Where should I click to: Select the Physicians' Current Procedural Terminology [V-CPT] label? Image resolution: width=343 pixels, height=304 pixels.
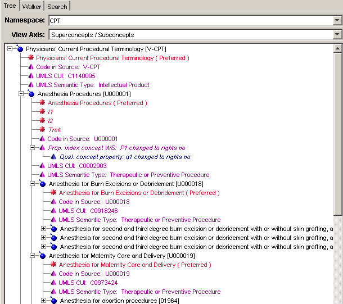[x=96, y=49]
